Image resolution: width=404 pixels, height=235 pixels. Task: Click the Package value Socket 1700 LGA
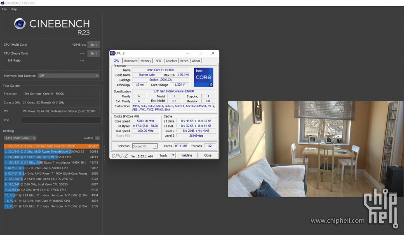pos(161,80)
